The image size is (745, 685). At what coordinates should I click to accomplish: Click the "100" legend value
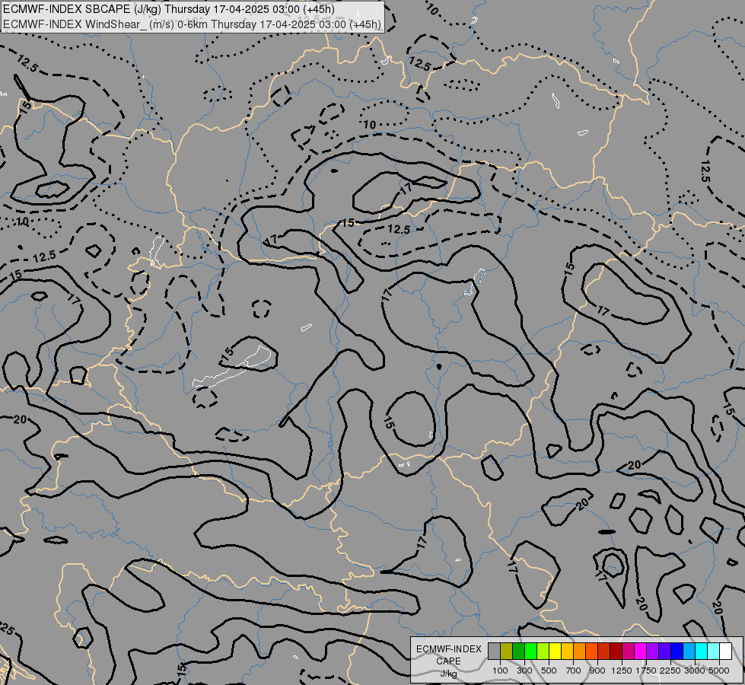tap(500, 671)
